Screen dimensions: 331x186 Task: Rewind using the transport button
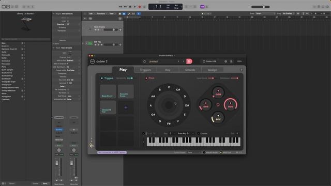click(121, 7)
